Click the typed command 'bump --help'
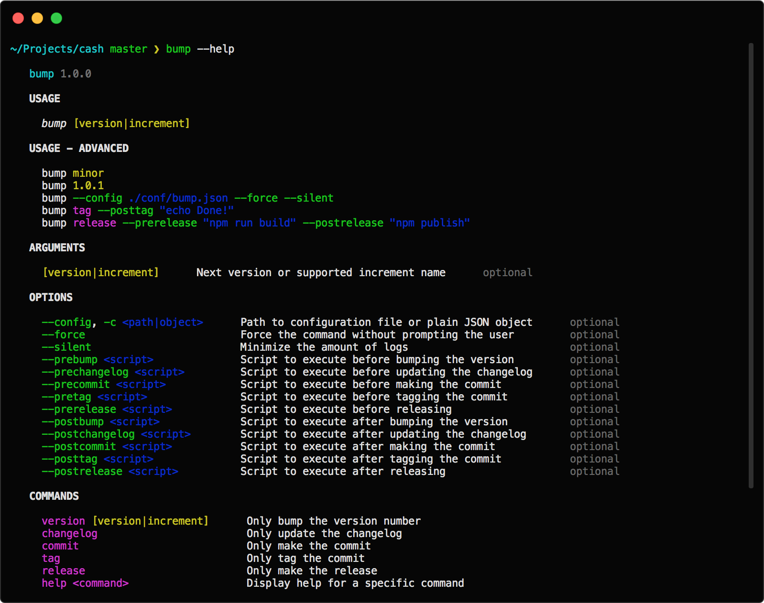 (200, 49)
